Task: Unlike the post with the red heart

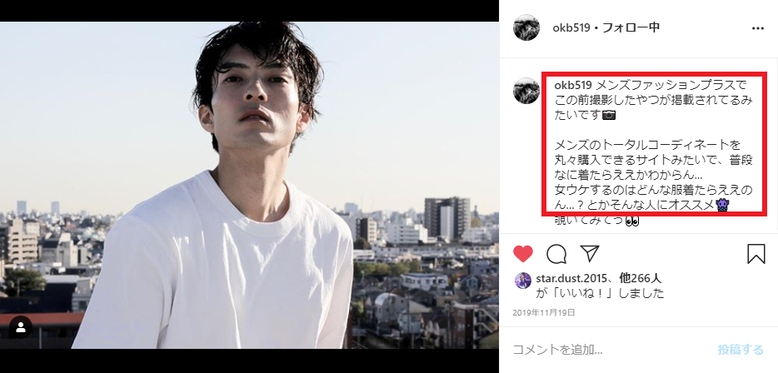Action: 522,254
